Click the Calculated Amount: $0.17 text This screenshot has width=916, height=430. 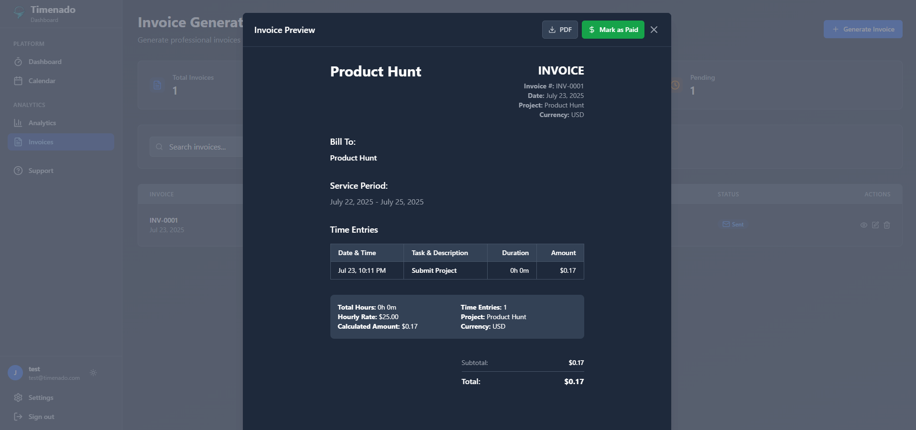point(378,326)
